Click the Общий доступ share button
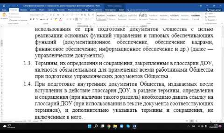 (214, 10)
